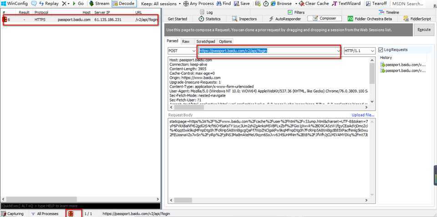Open the Get Started tab
This screenshot has height=217, width=437.
[177, 19]
